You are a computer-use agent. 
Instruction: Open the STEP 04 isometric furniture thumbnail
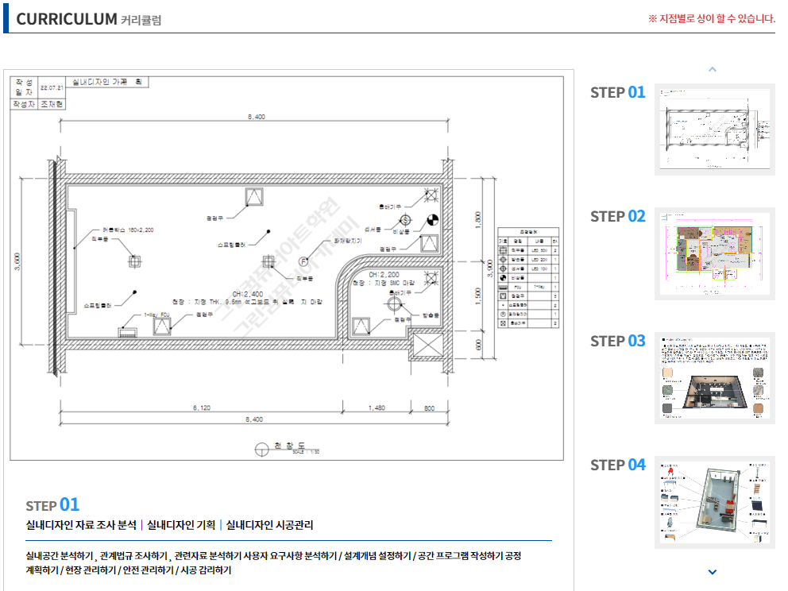[714, 502]
